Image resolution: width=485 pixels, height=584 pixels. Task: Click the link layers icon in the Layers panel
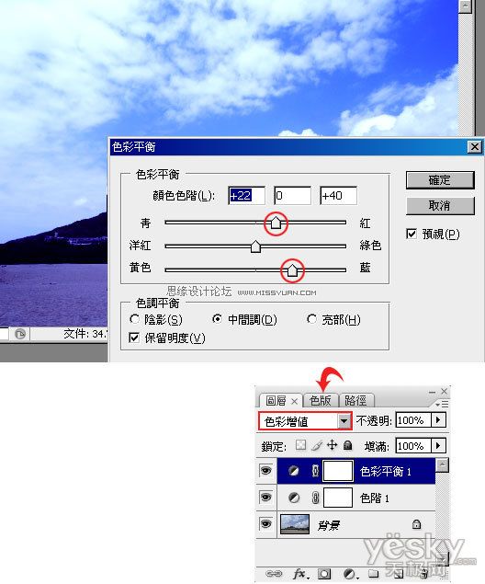(274, 574)
